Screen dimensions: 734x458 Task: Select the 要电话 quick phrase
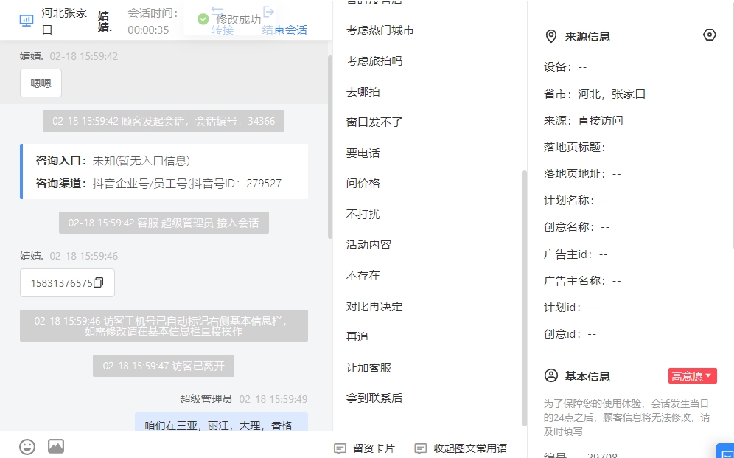tap(363, 153)
